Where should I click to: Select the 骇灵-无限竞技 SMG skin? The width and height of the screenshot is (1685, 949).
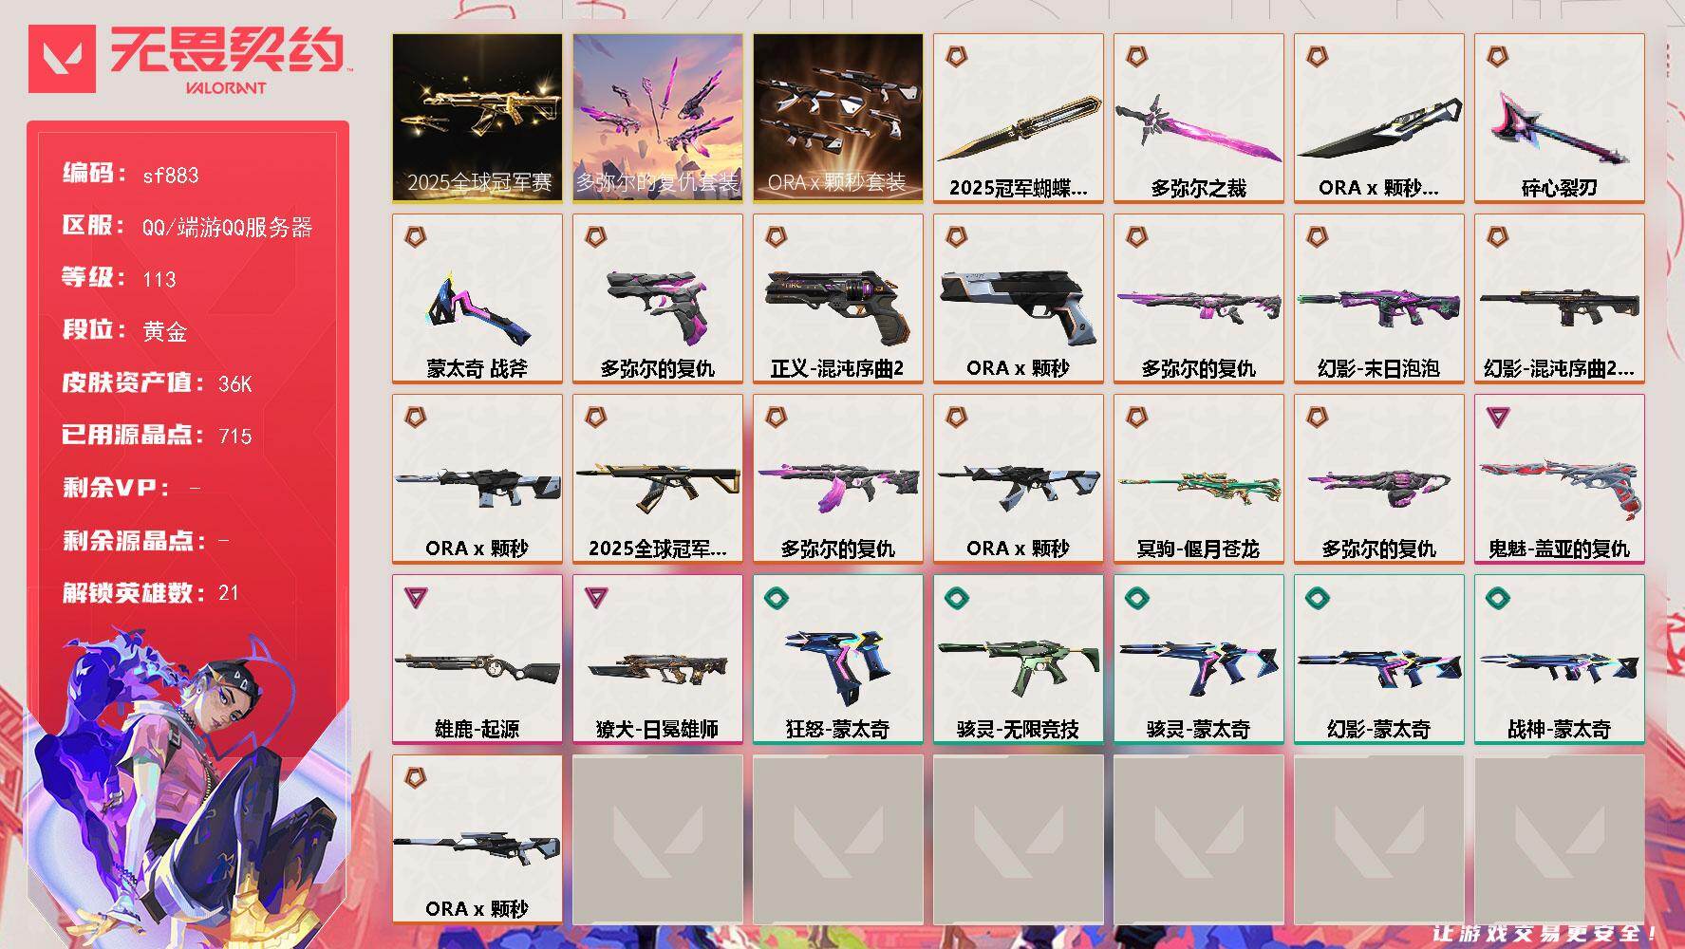tap(1019, 660)
